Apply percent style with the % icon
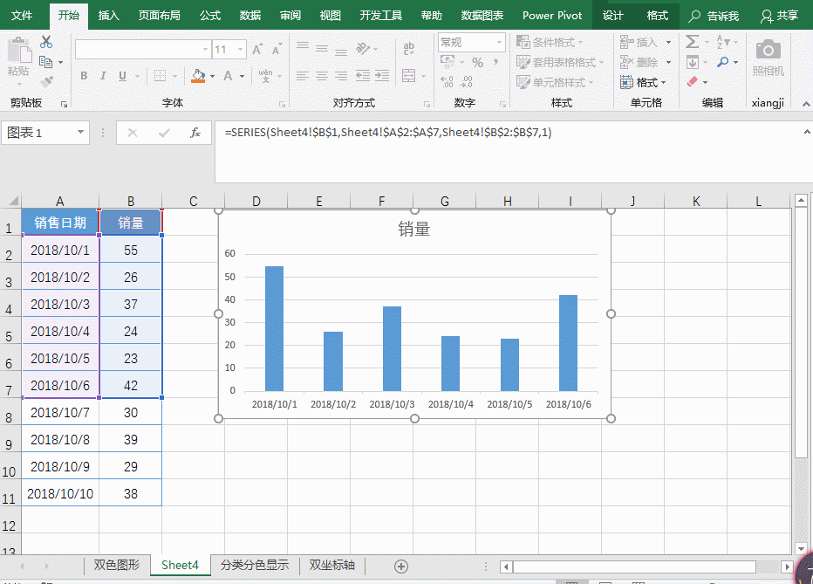Image resolution: width=813 pixels, height=584 pixels. point(477,62)
